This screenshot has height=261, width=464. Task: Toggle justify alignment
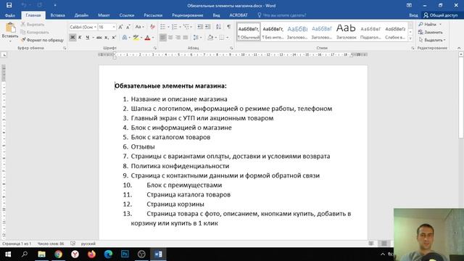(x=186, y=38)
